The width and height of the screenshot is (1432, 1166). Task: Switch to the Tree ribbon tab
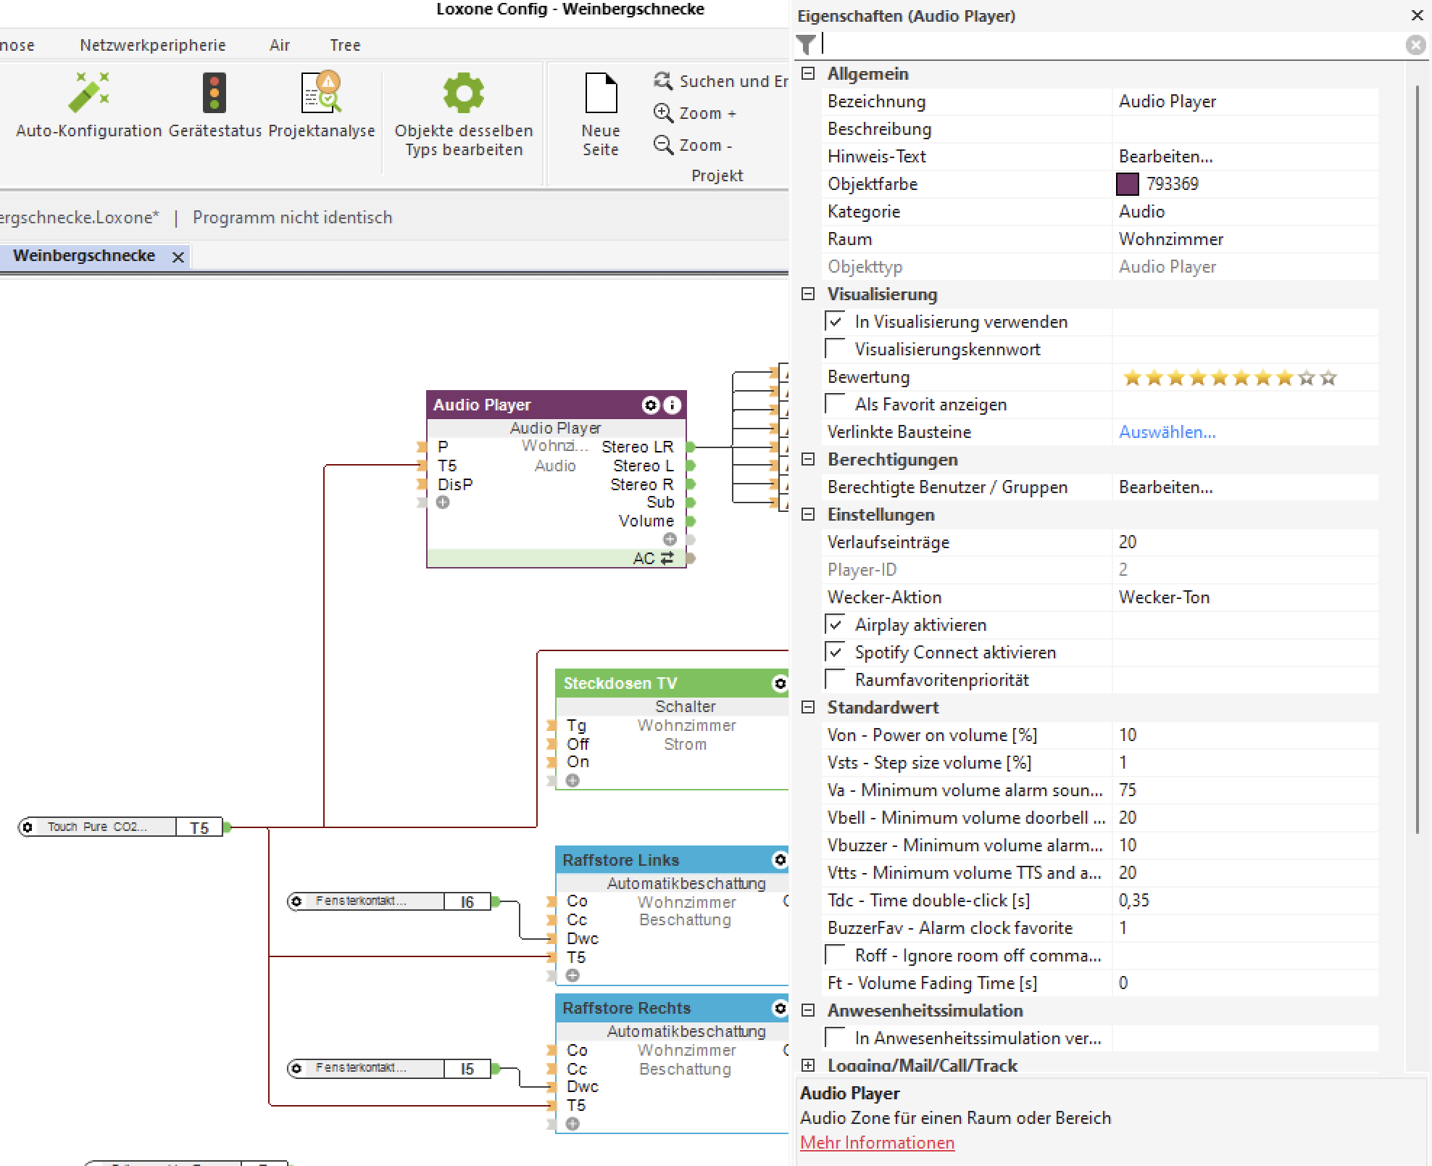pos(345,45)
